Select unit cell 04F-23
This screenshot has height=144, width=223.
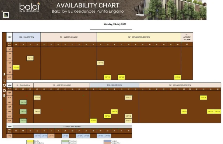(37, 111)
